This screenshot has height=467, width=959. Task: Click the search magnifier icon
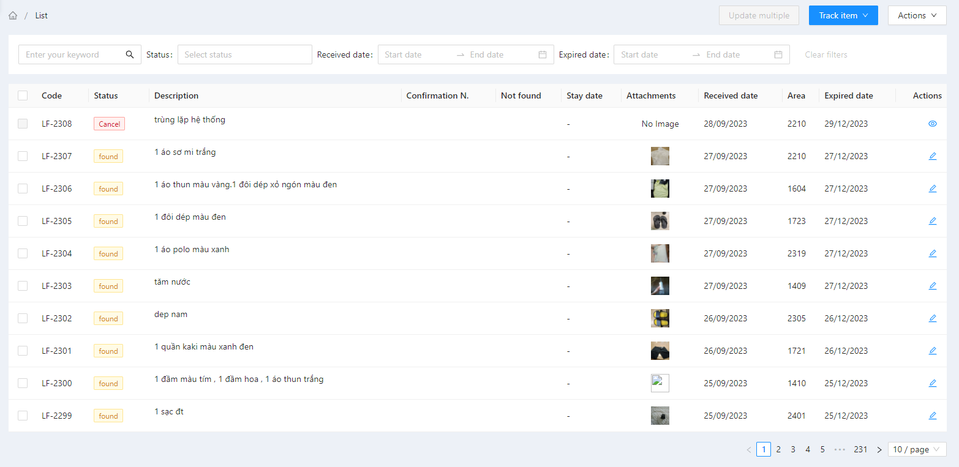point(130,54)
